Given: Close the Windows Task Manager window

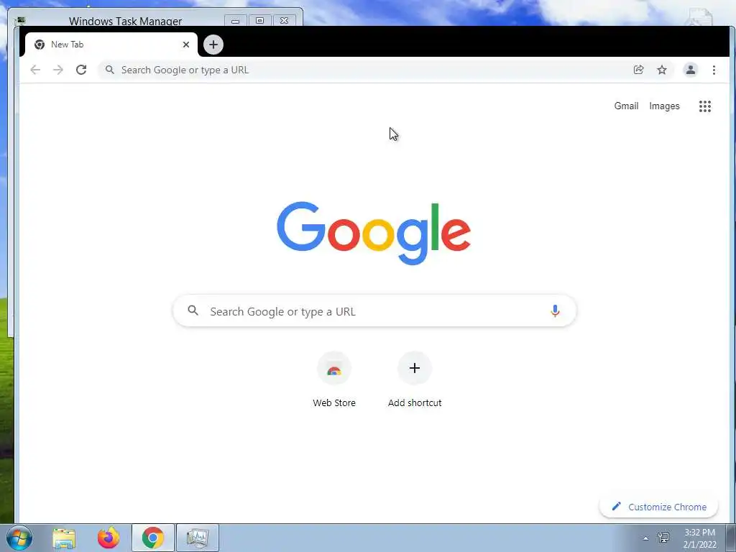Looking at the screenshot, I should [284, 21].
